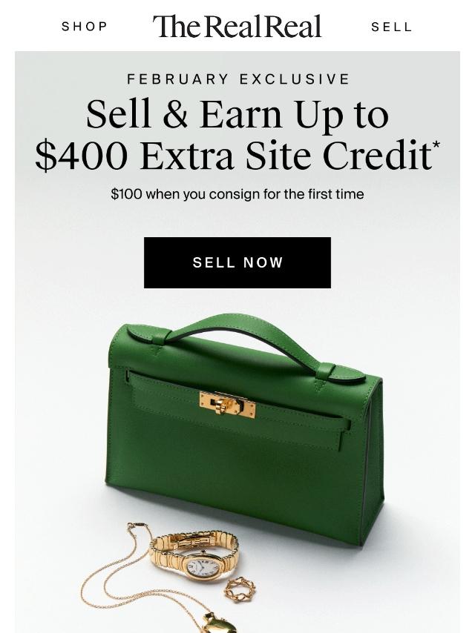This screenshot has height=633, width=475.
Task: Open the SELL link in header
Action: 391,27
